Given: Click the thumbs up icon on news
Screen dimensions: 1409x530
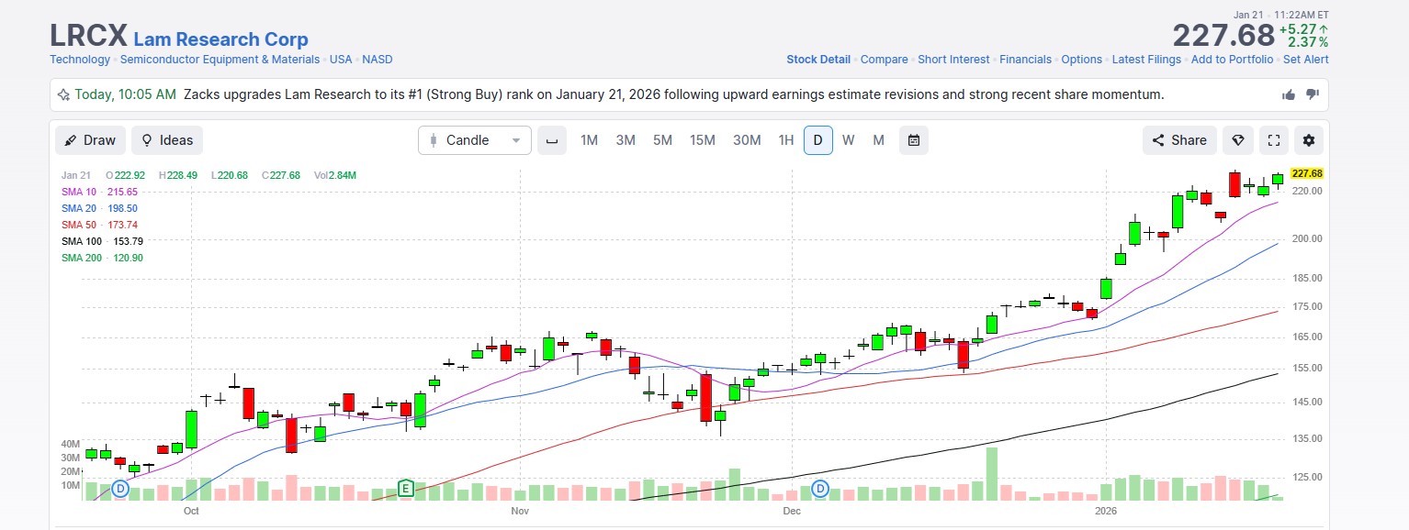Looking at the screenshot, I should click(1289, 94).
